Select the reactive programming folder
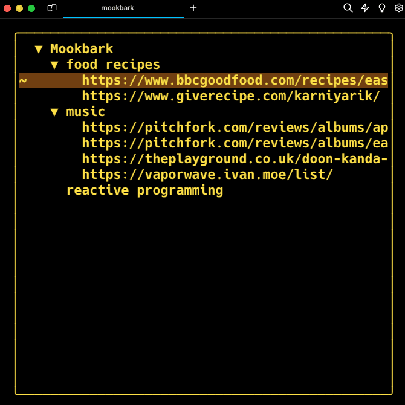405x405 pixels. click(144, 190)
